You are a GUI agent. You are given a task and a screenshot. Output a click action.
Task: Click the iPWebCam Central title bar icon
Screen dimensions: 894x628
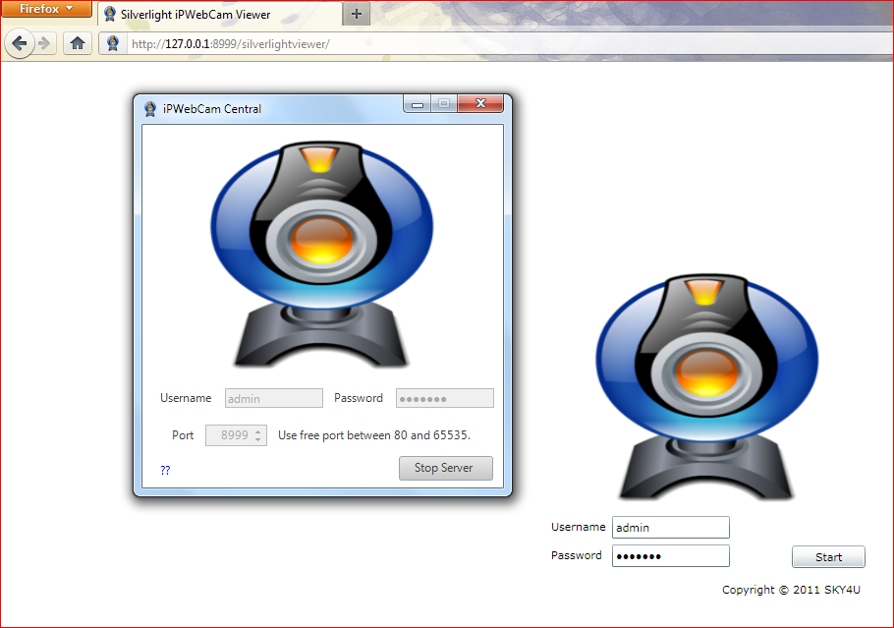(x=150, y=108)
